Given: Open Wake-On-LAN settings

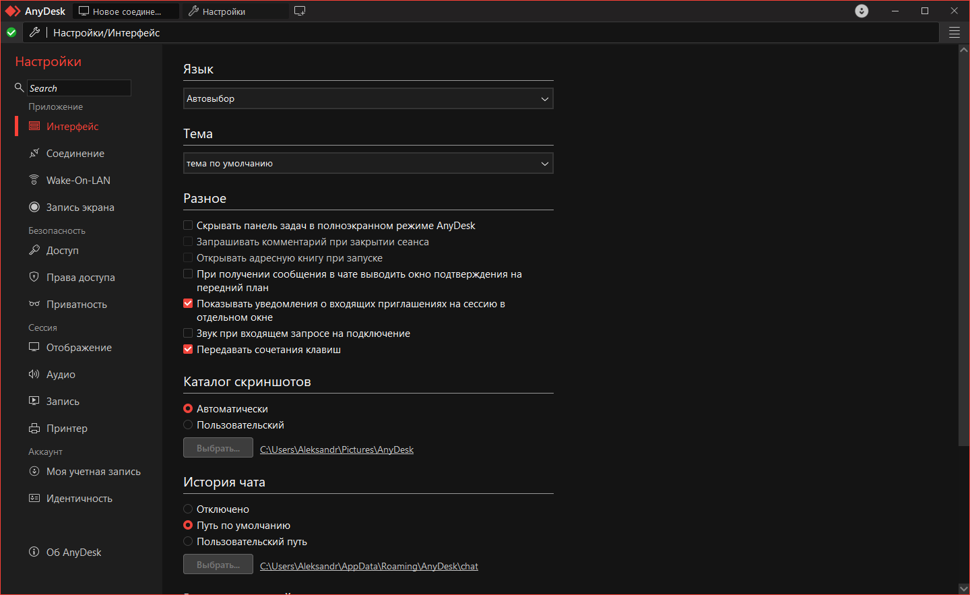Looking at the screenshot, I should [78, 181].
